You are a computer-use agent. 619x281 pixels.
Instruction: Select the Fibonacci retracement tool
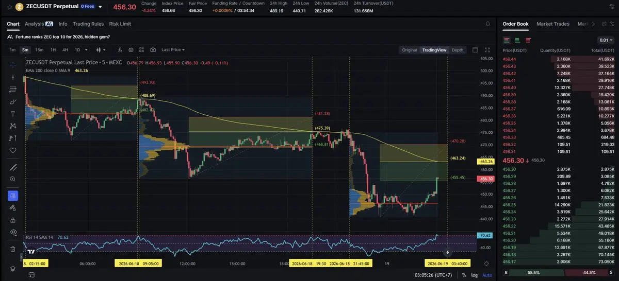[x=13, y=90]
